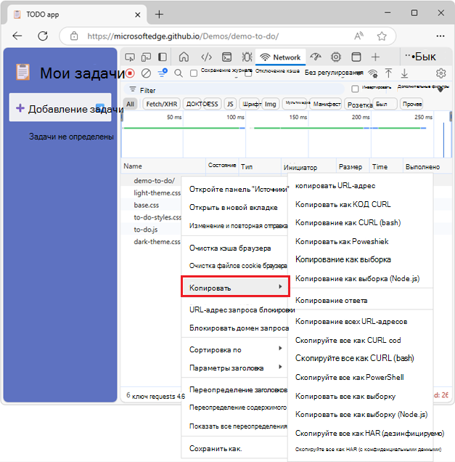Select the Img filter type

[x=270, y=104]
